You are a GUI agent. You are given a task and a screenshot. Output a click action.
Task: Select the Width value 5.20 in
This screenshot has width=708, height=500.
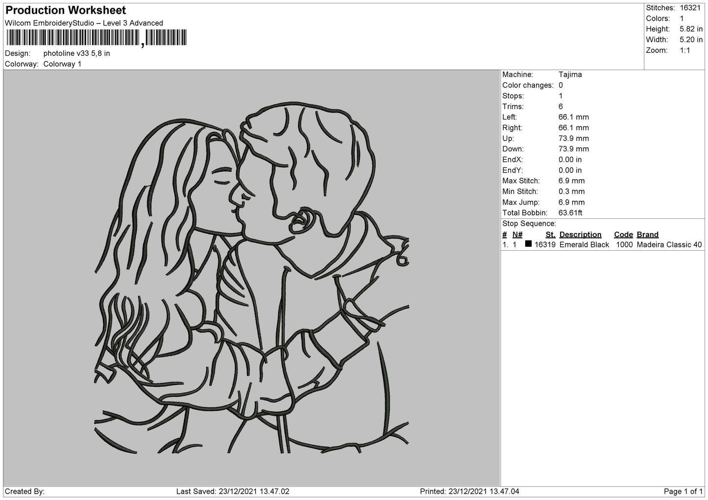click(x=691, y=40)
